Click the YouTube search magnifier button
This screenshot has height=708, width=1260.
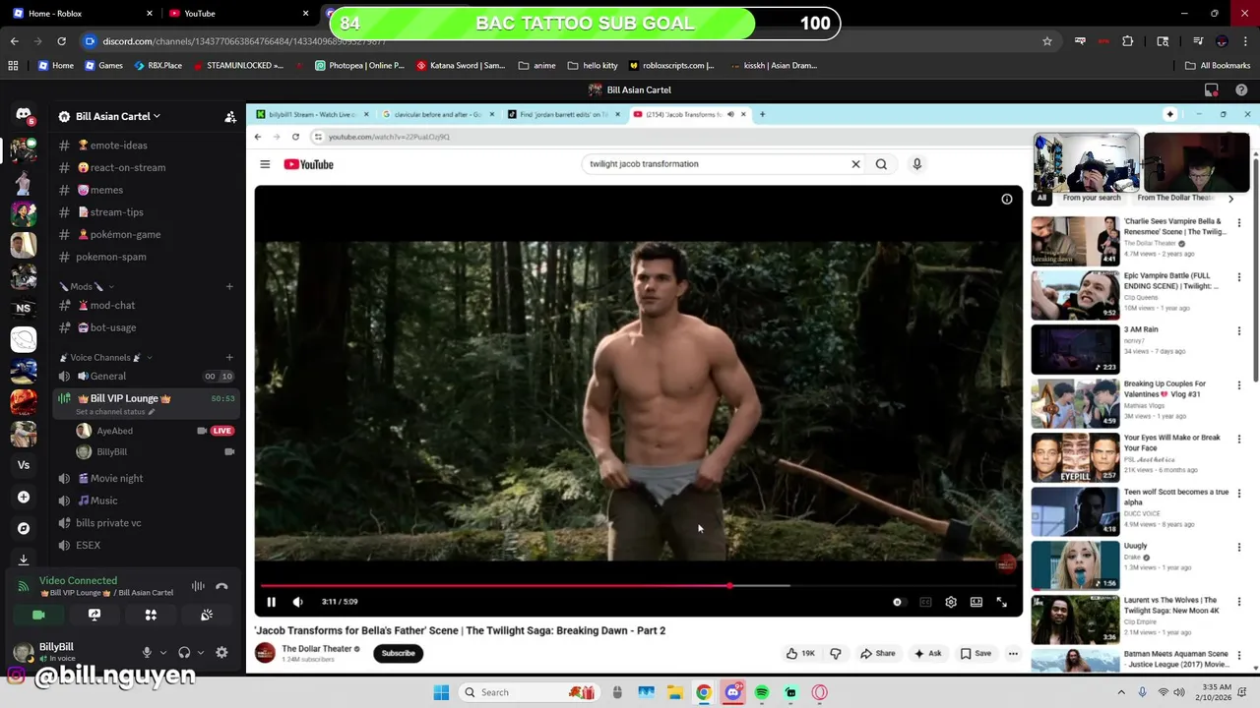click(881, 164)
